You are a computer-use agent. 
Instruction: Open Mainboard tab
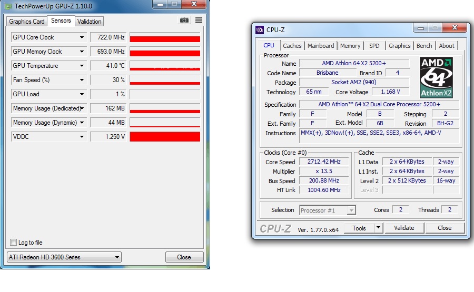click(x=321, y=46)
